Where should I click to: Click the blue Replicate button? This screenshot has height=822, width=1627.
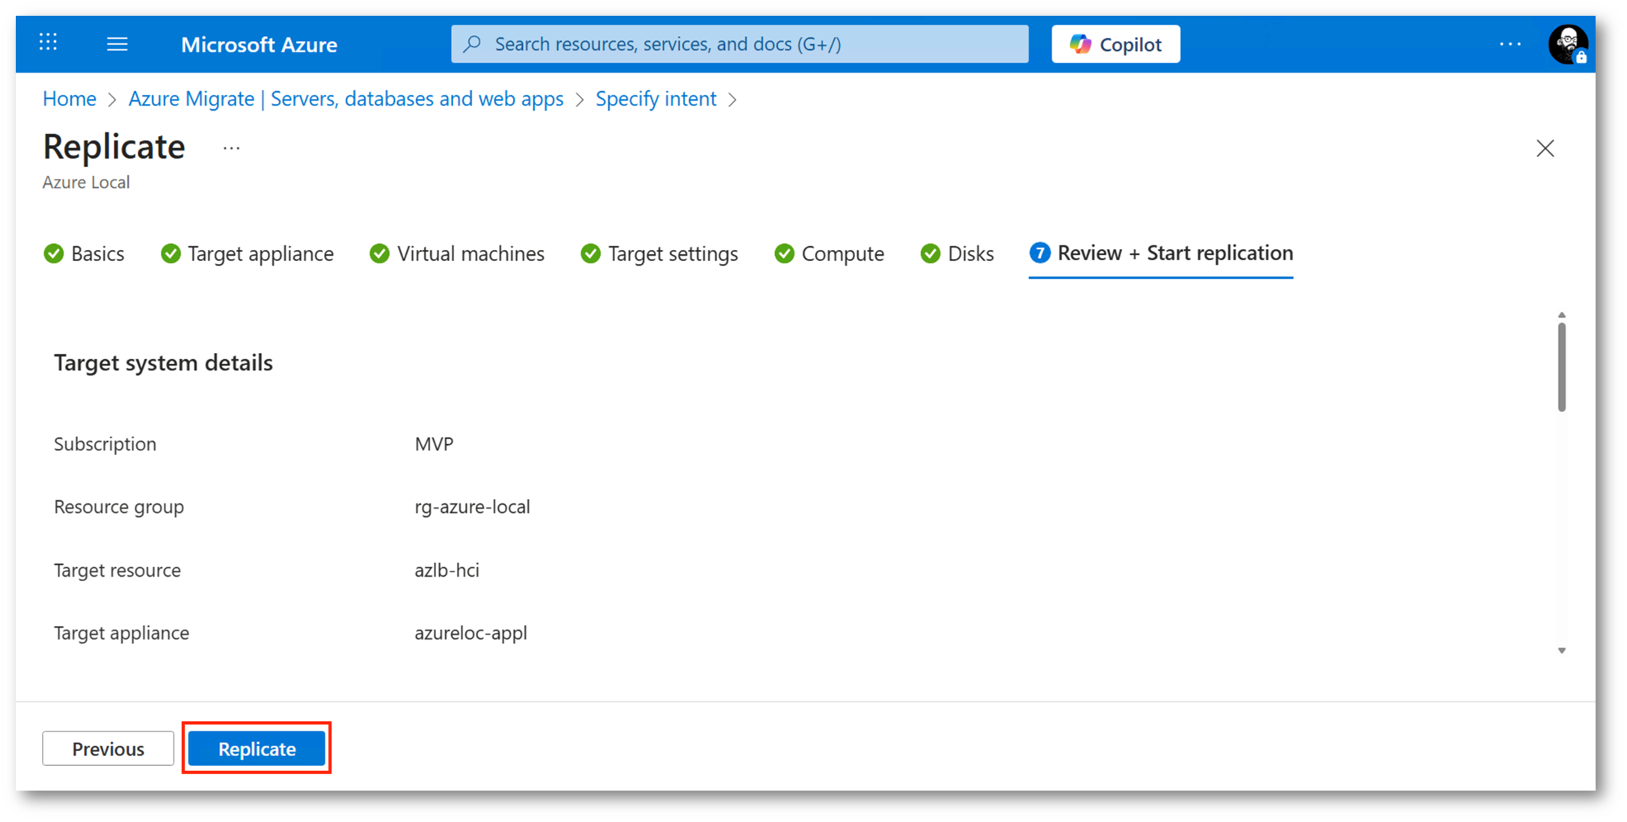coord(257,749)
